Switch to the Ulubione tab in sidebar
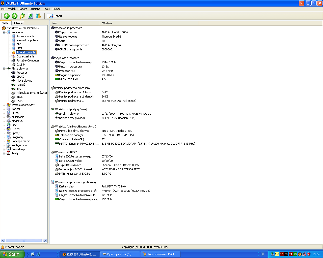Viewport: 323px width, 258px height. (x=18, y=23)
